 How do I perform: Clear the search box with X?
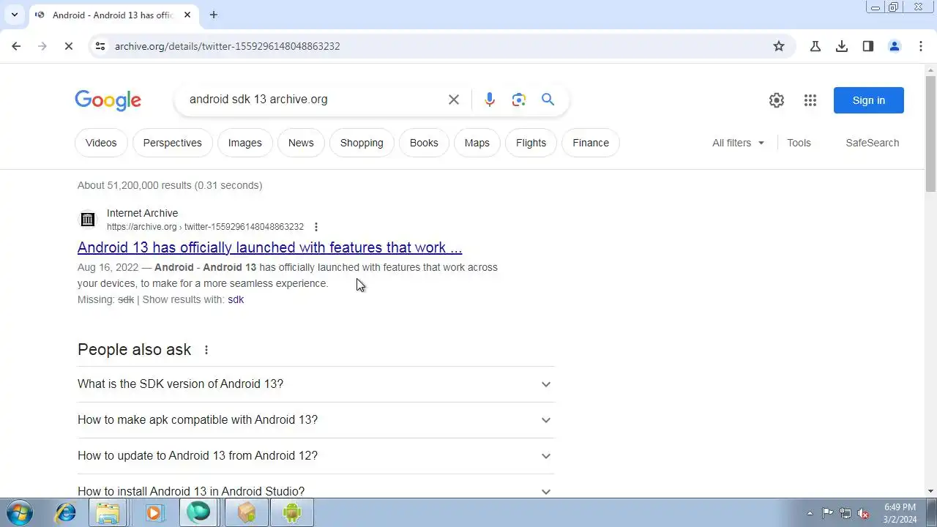[454, 100]
